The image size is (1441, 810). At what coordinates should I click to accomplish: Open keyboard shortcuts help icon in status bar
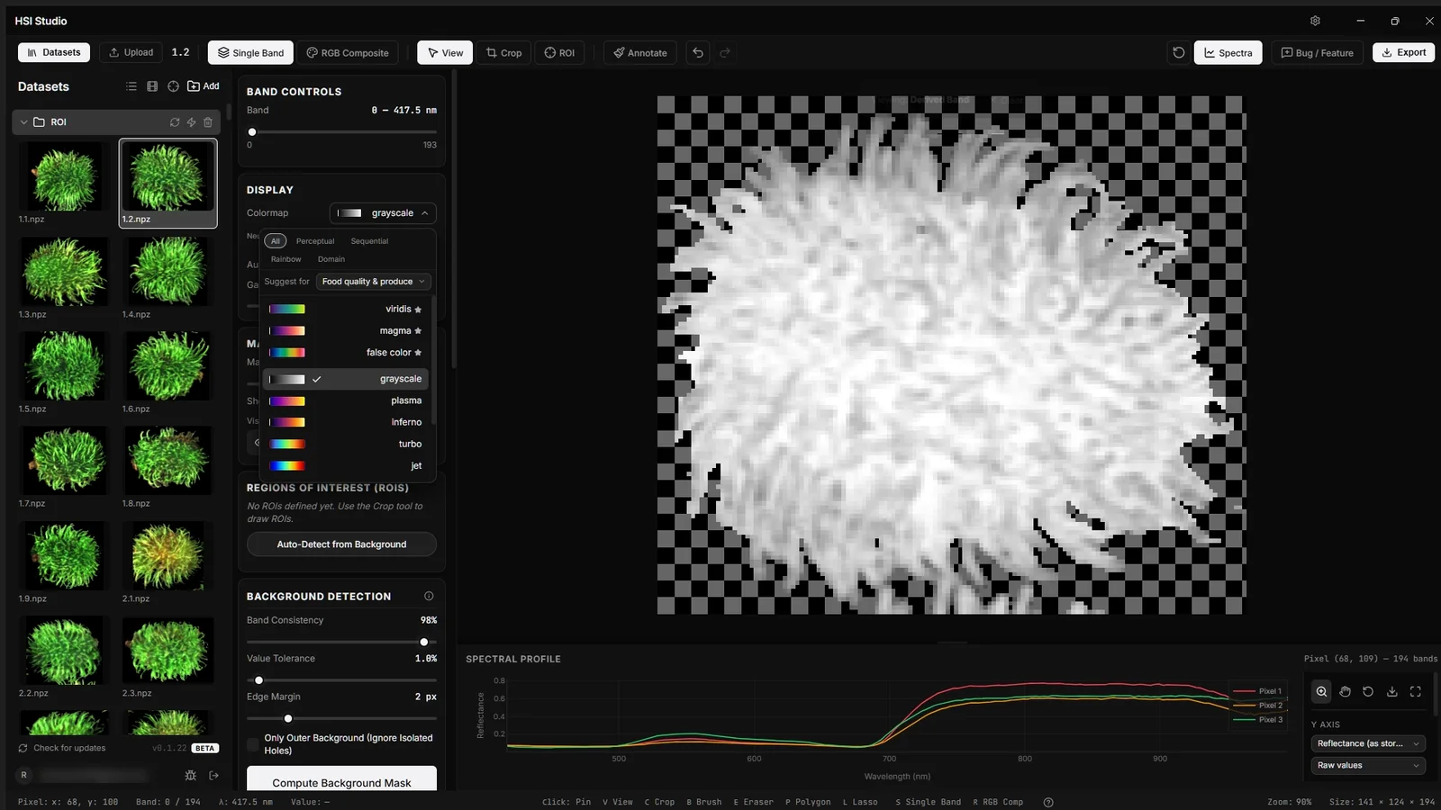pos(1047,802)
